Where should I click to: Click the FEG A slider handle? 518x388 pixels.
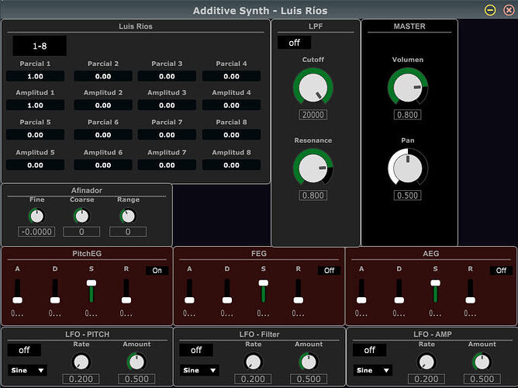coord(190,300)
